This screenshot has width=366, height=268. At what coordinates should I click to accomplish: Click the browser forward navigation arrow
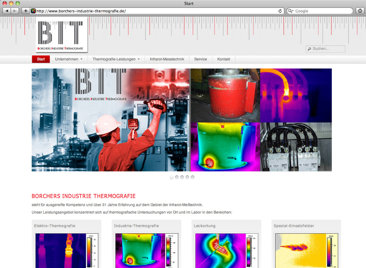pyautogui.click(x=14, y=11)
